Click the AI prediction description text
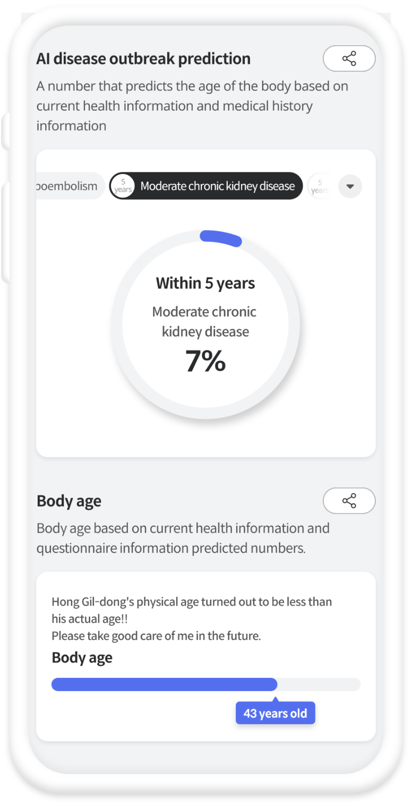The image size is (412, 806). pyautogui.click(x=192, y=106)
